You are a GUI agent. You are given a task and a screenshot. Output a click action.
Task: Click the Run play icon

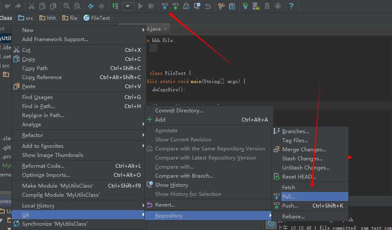point(140,6)
